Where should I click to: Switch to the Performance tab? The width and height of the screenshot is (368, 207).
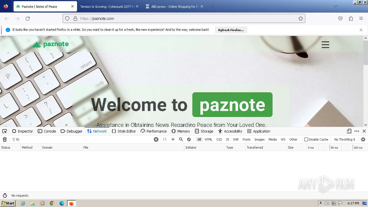[154, 131]
